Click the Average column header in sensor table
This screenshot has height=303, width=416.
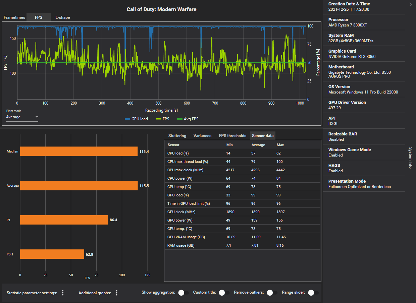(258, 145)
